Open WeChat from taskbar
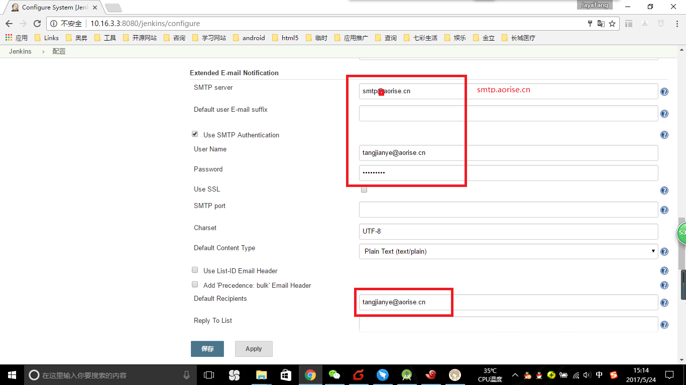686x385 pixels. 334,375
